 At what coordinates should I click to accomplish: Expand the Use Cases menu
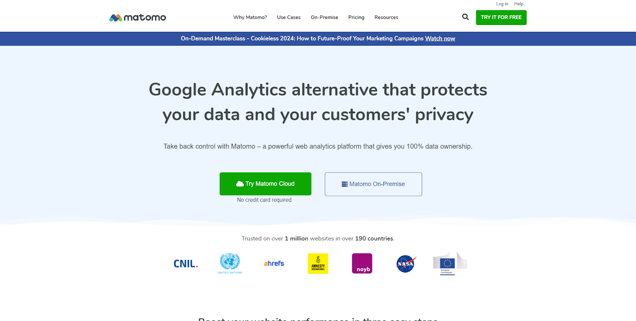click(x=289, y=17)
